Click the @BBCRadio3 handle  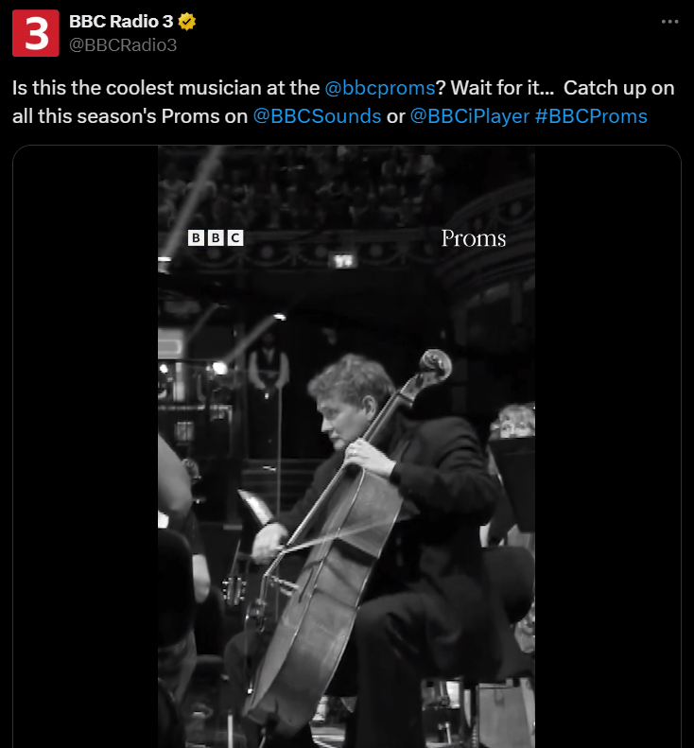point(123,44)
